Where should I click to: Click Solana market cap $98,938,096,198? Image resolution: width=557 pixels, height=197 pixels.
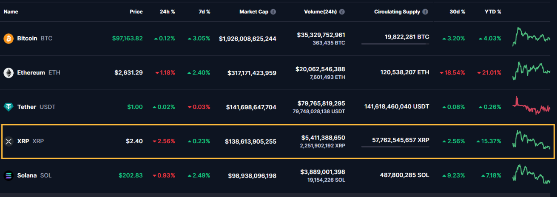(253, 175)
